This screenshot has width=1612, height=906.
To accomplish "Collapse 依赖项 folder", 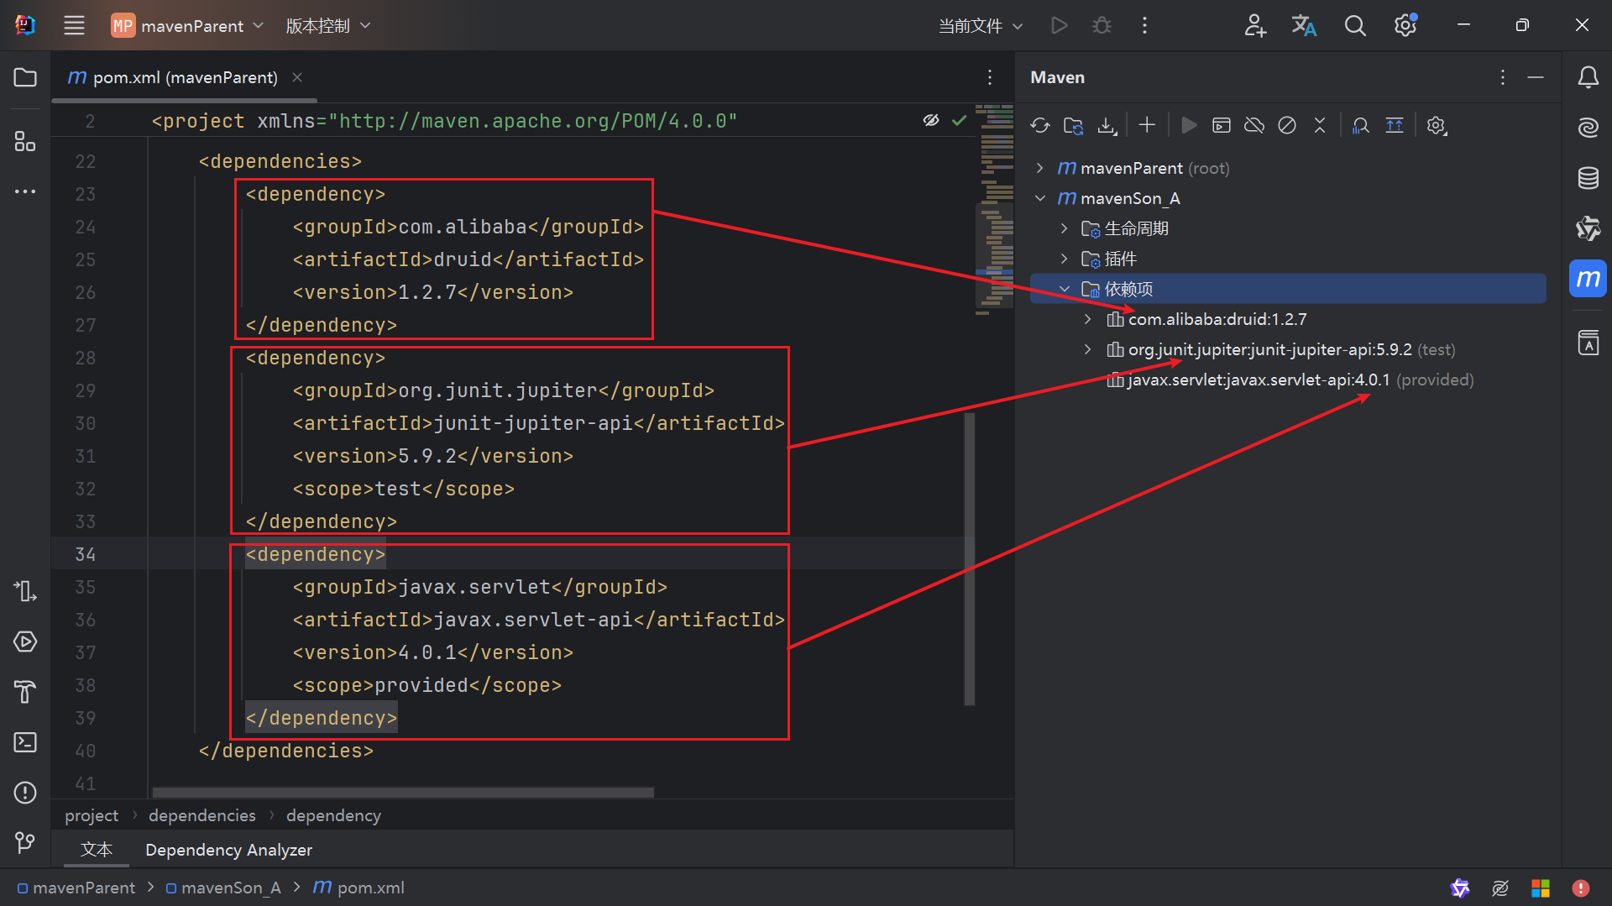I will click(1064, 289).
